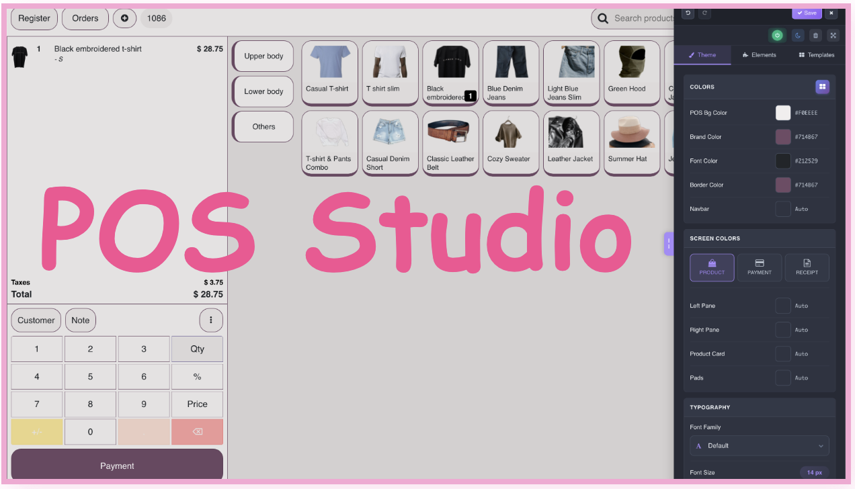Open the Brand Color swatch

click(x=783, y=137)
